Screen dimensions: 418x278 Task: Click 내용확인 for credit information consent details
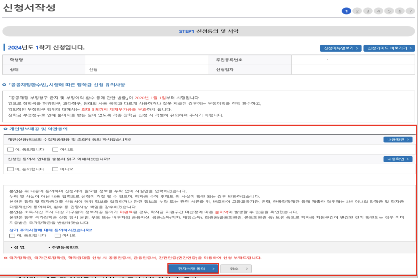[x=397, y=139]
